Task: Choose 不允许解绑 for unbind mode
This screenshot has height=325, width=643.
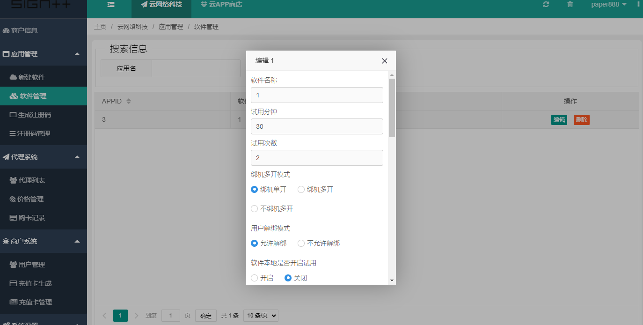Action: tap(301, 243)
